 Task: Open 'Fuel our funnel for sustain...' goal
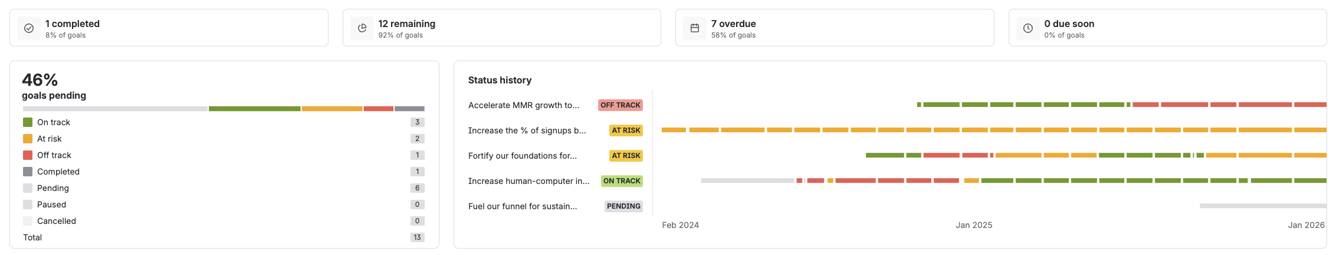point(522,206)
